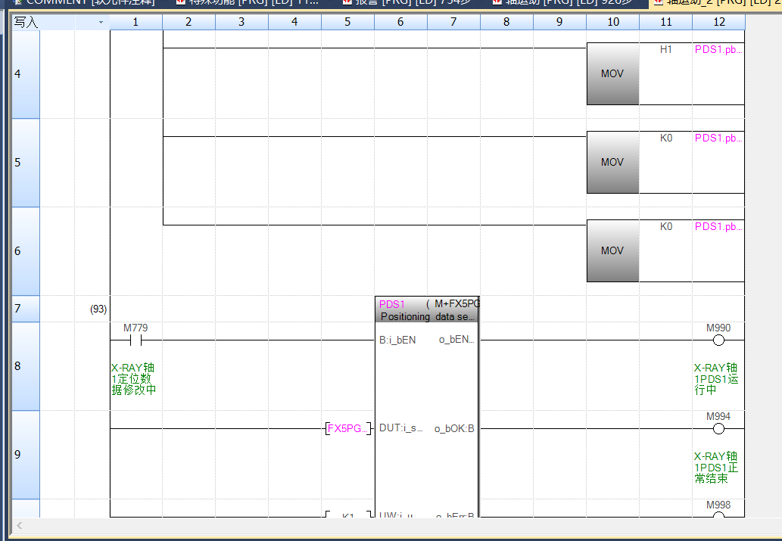Image resolution: width=782 pixels, height=541 pixels.
Task: Select the row 8 header
Action: 24,366
